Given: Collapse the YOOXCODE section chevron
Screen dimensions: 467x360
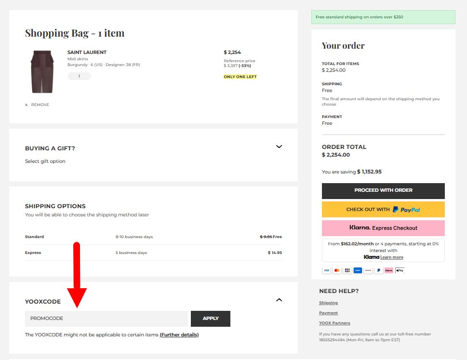Looking at the screenshot, I should [279, 299].
